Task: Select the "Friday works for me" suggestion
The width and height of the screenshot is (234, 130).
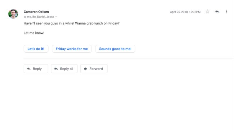Action: pyautogui.click(x=72, y=49)
